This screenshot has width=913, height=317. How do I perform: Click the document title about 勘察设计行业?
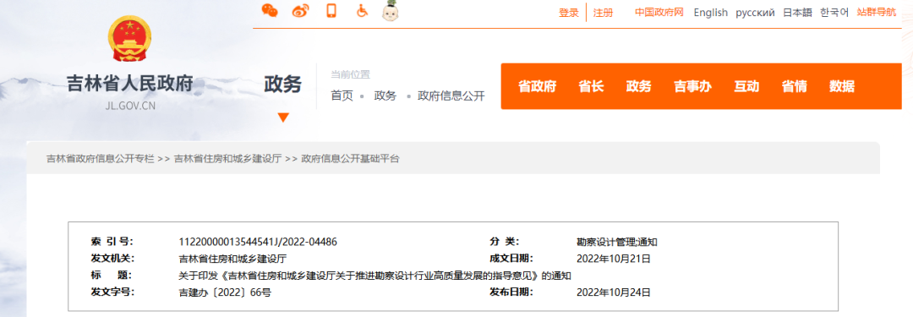[x=375, y=276]
